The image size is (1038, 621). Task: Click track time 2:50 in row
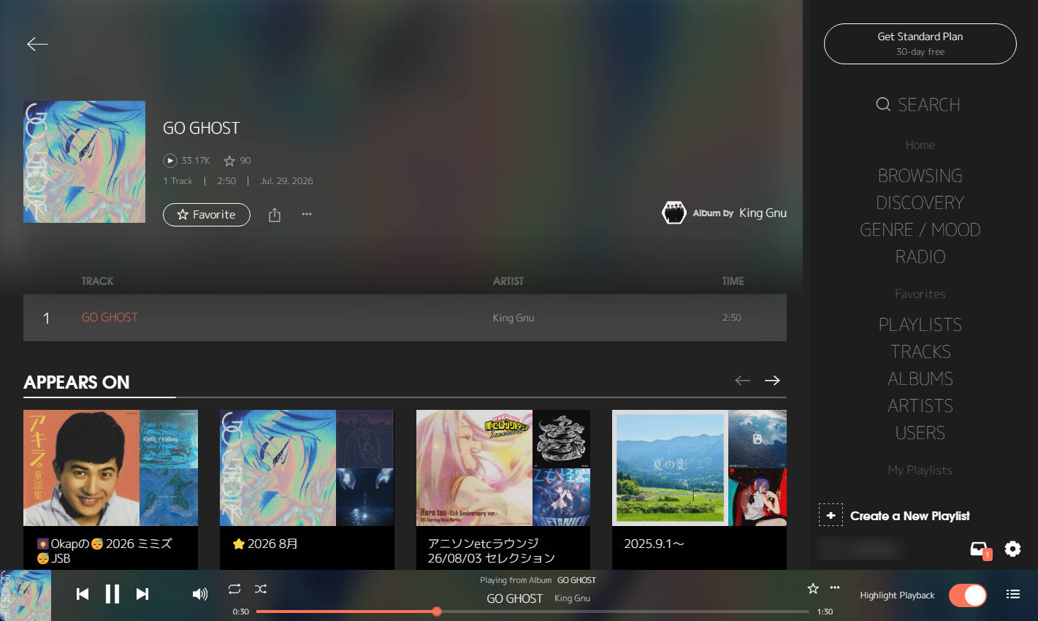tap(732, 318)
